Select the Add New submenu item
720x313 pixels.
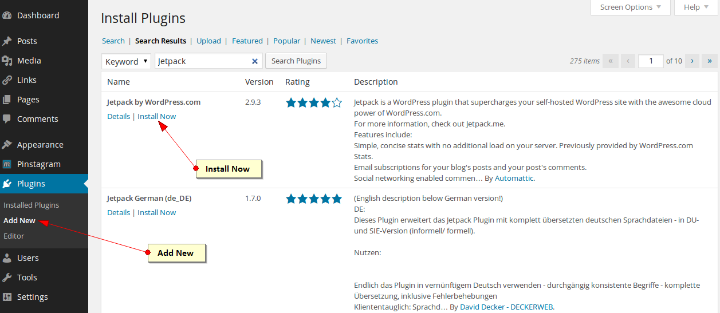19,220
